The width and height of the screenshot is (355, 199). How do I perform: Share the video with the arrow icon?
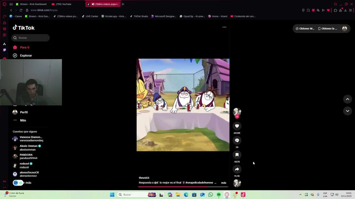pyautogui.click(x=237, y=169)
